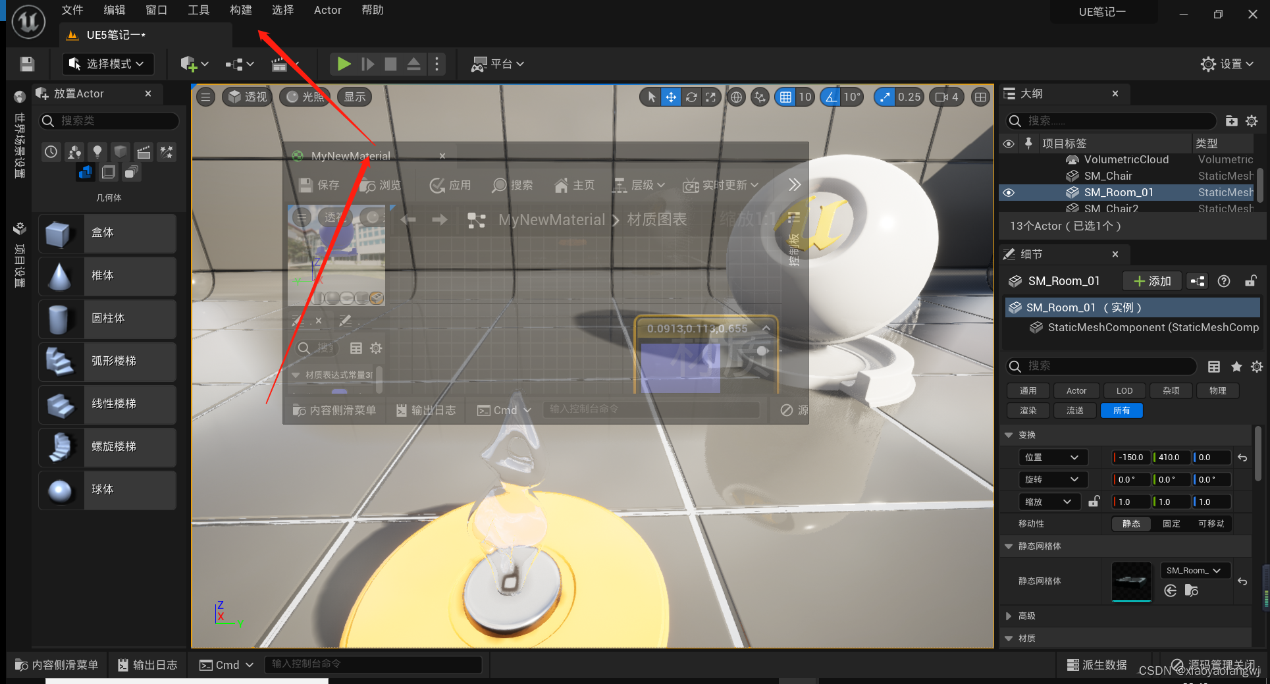Collapse the 变换 transform section
The height and width of the screenshot is (684, 1270).
tap(1009, 435)
